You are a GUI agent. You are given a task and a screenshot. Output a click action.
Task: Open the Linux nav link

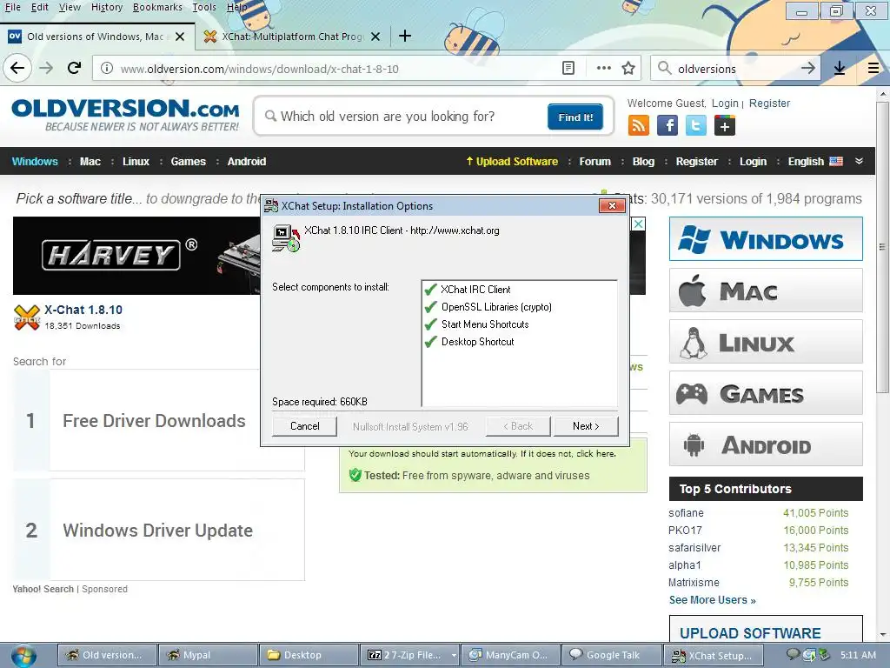(136, 161)
